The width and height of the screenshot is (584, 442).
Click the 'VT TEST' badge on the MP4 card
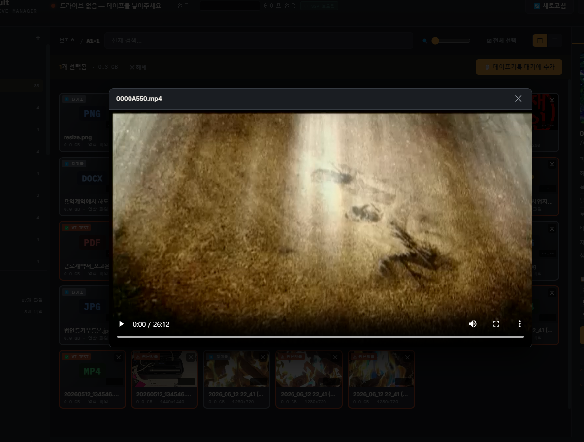pos(77,357)
